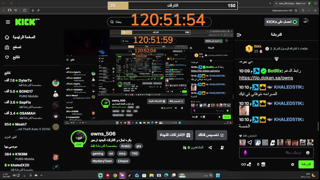The height and width of the screenshot is (180, 320).
Task: Open BOND17 channel in sidebar
Action: [x=32, y=94]
